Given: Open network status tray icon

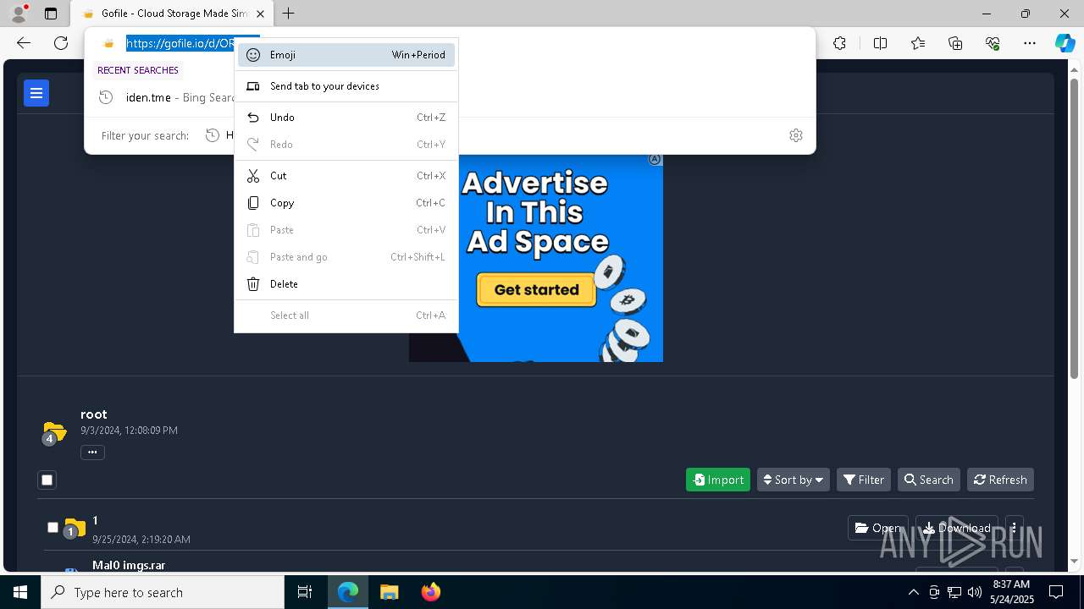Looking at the screenshot, I should [954, 592].
